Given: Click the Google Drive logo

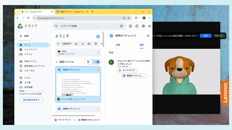Looking at the screenshot, I should click(x=20, y=26).
